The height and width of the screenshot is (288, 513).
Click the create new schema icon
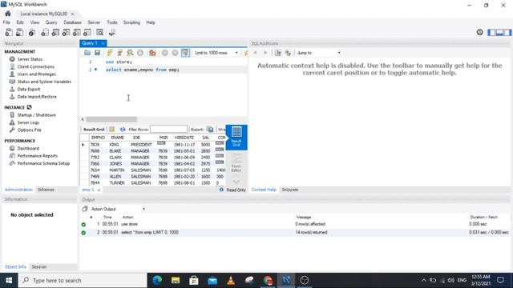(x=45, y=32)
